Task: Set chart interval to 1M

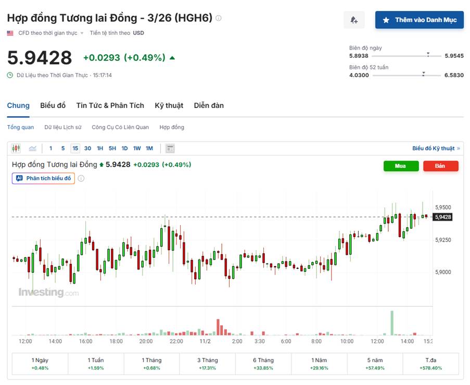Action: [149, 148]
